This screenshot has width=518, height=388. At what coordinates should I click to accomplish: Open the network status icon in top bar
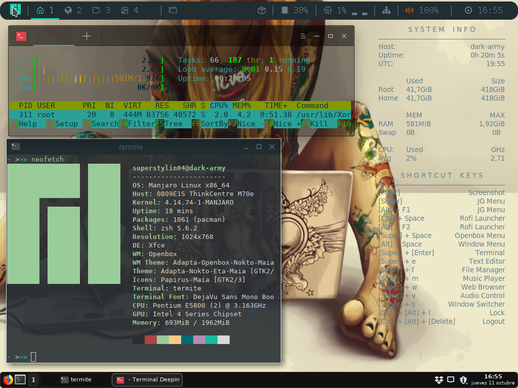(x=386, y=10)
